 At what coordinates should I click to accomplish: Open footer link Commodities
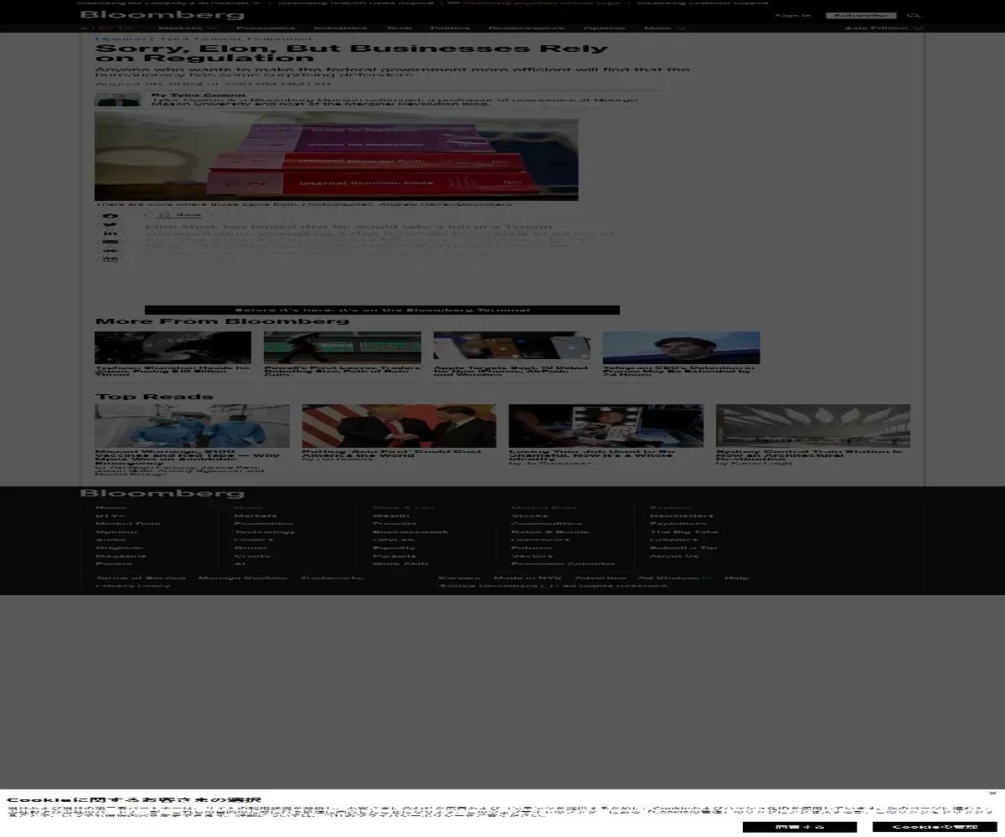(x=546, y=524)
